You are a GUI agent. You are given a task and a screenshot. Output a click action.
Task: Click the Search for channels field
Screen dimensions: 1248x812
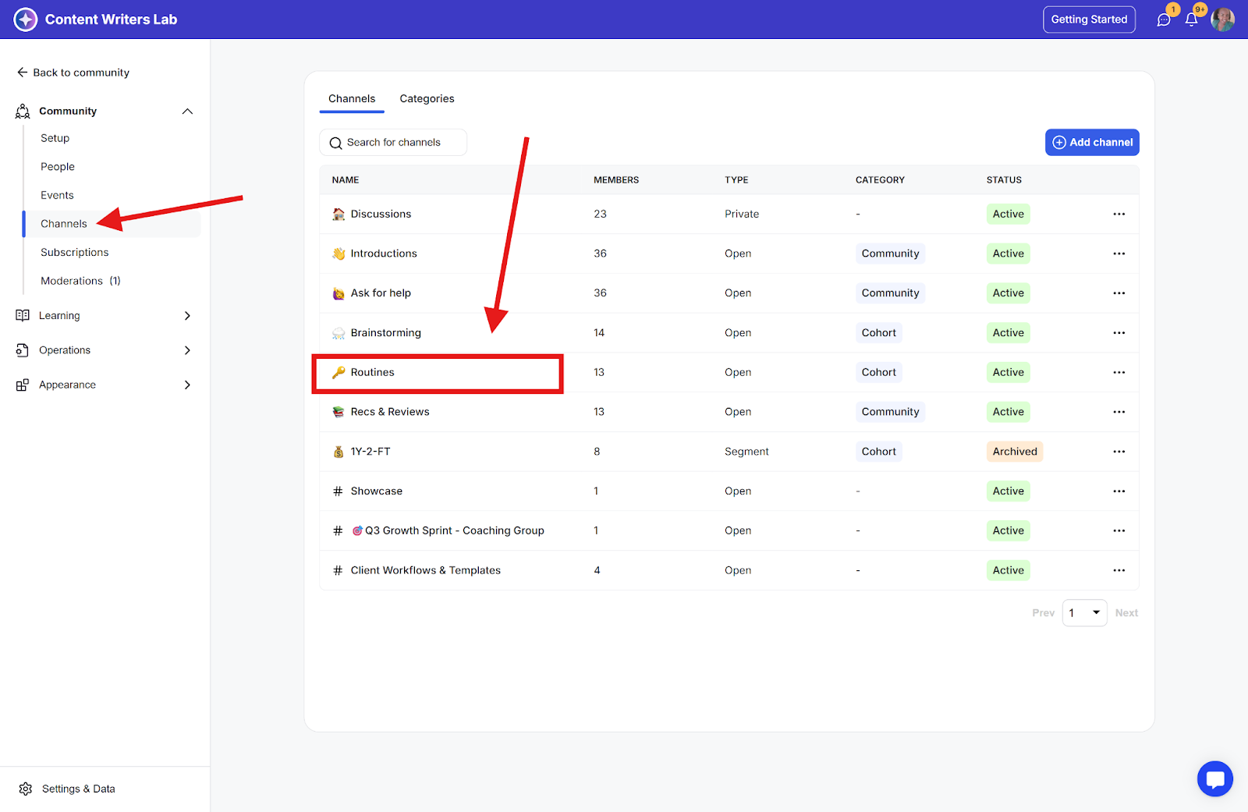394,143
